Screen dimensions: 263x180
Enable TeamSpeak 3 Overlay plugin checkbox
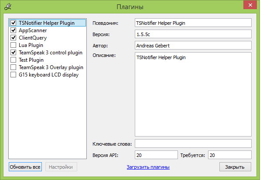(x=13, y=67)
